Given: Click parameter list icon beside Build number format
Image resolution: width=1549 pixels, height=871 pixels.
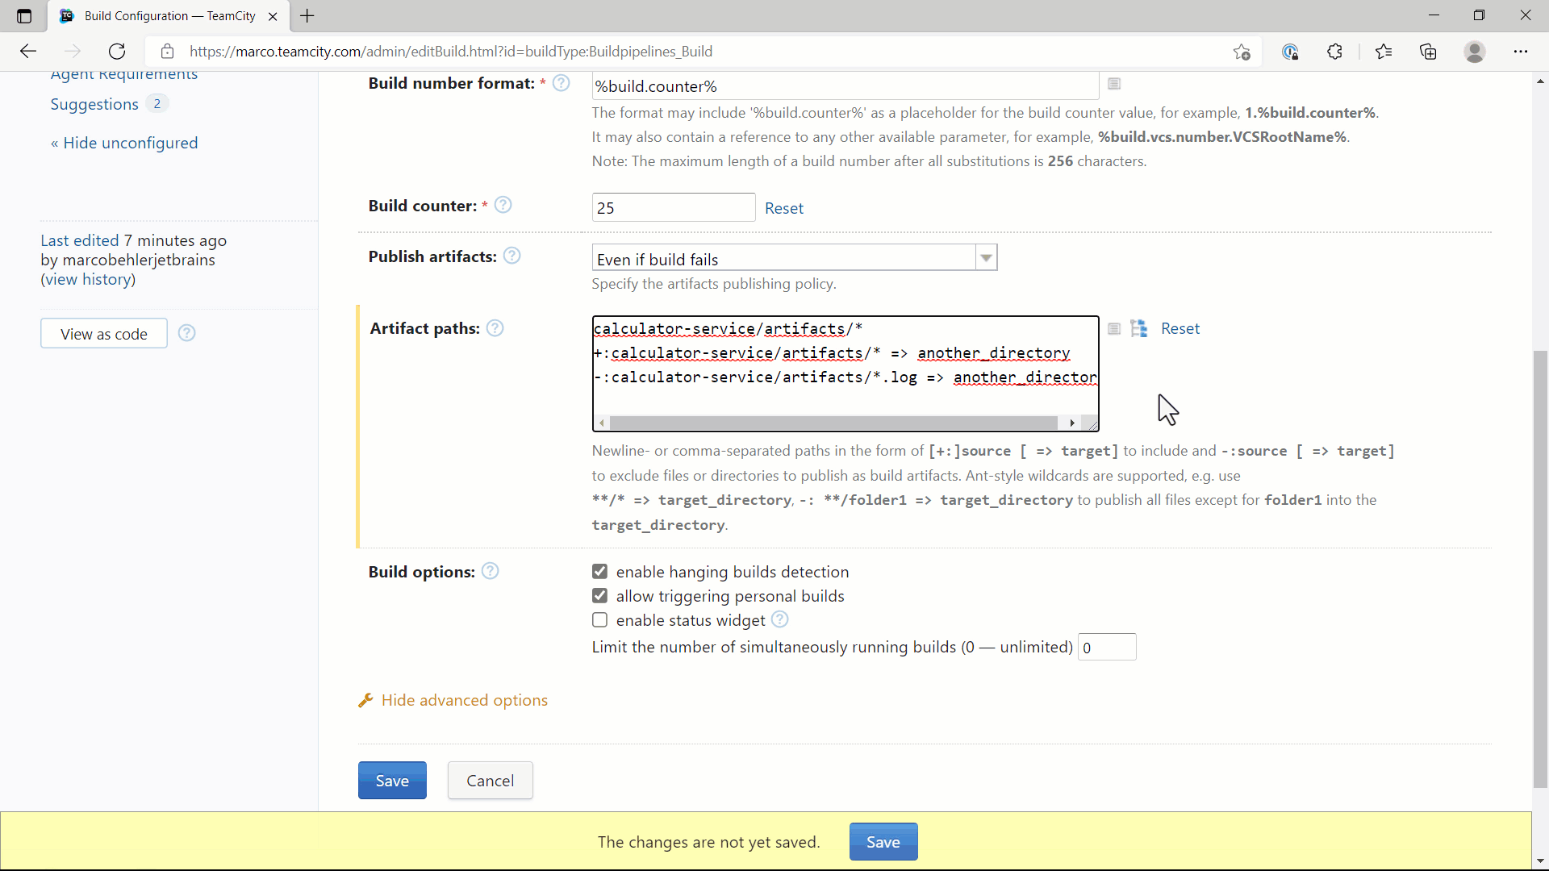Looking at the screenshot, I should tap(1114, 84).
